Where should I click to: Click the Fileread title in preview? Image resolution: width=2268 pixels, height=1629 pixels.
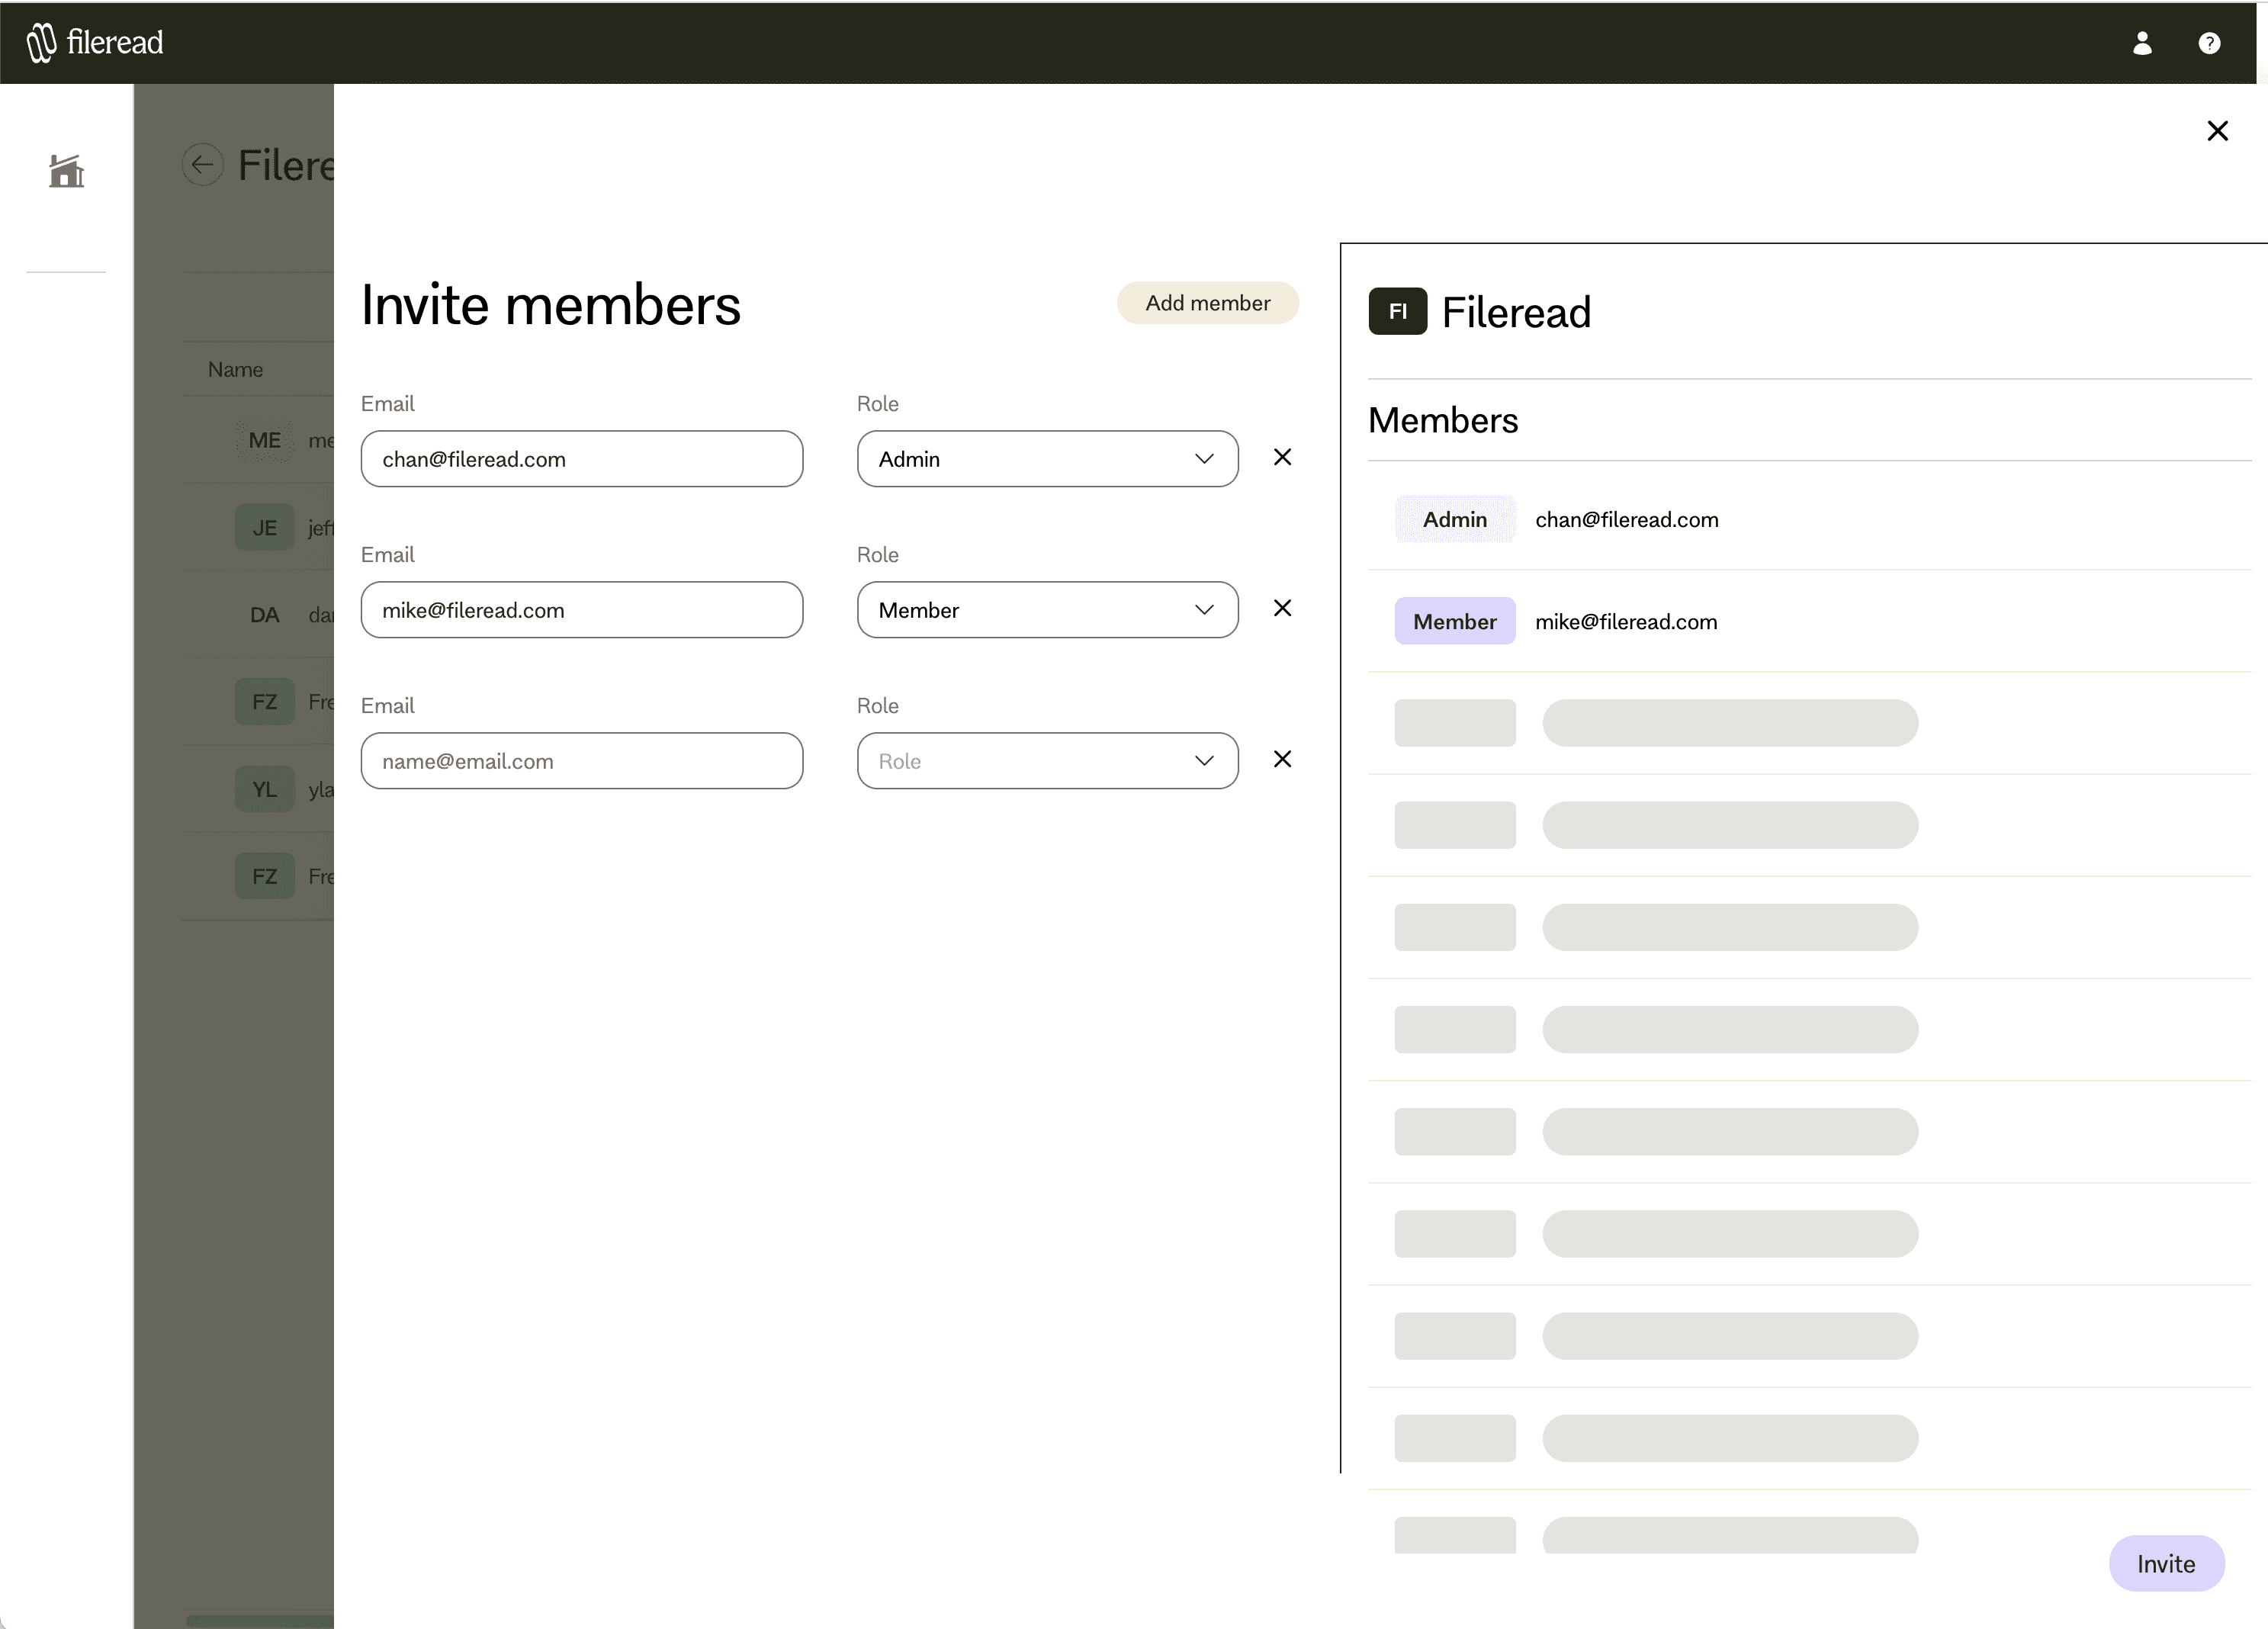pyautogui.click(x=1516, y=312)
